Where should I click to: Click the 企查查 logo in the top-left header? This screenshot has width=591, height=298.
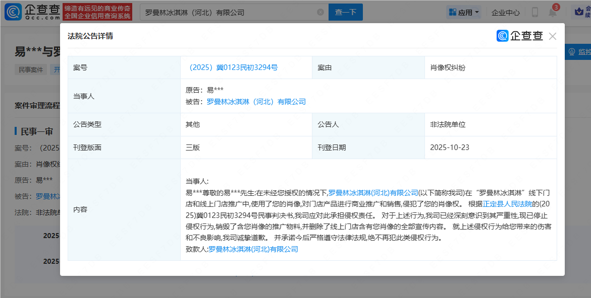[x=31, y=12]
